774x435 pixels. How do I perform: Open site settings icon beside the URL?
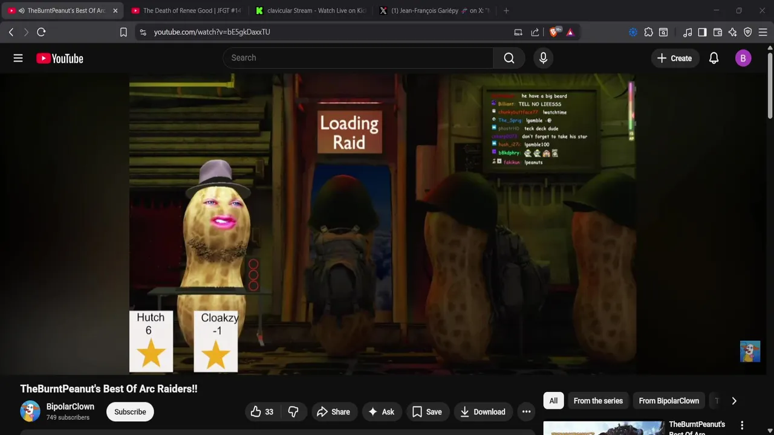[143, 32]
